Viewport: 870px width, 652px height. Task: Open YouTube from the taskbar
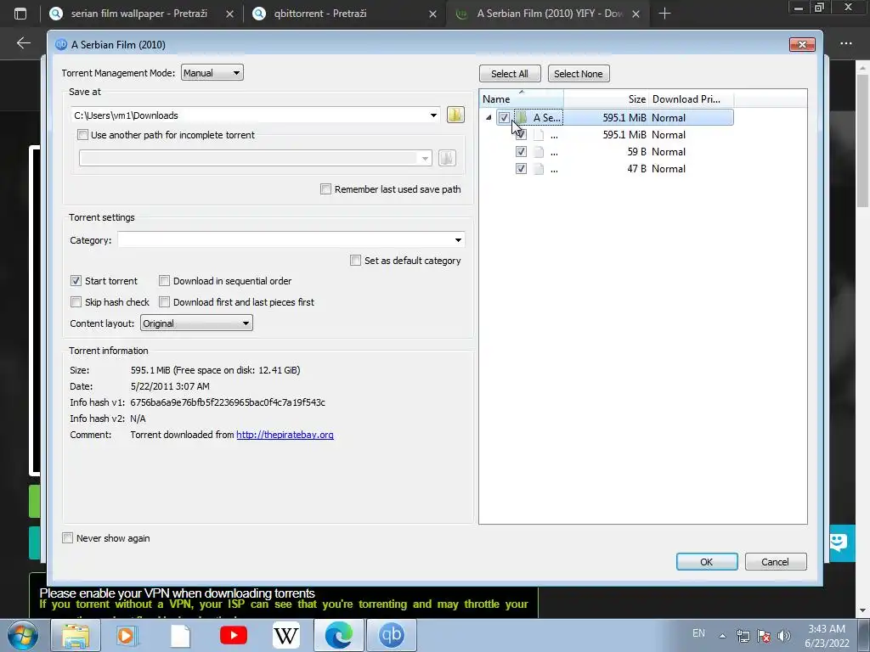pyautogui.click(x=234, y=635)
